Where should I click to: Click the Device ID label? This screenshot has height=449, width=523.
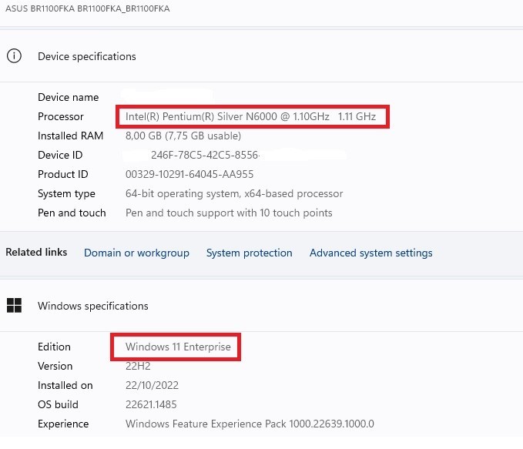pos(60,155)
